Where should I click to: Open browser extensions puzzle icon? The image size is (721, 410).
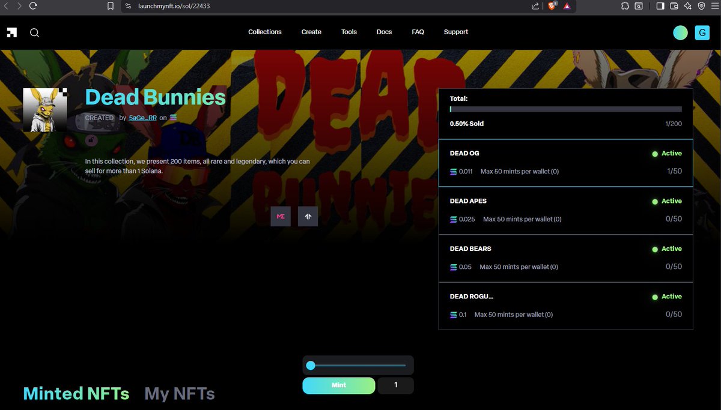tap(625, 6)
